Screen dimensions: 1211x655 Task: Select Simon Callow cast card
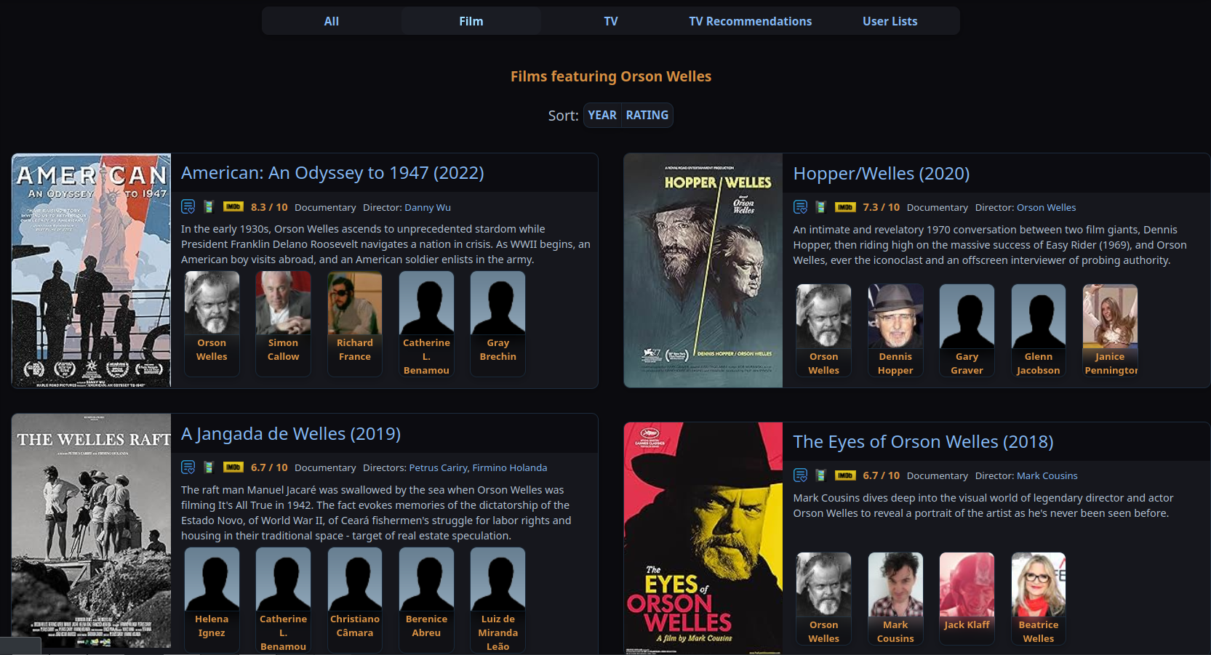click(x=283, y=324)
